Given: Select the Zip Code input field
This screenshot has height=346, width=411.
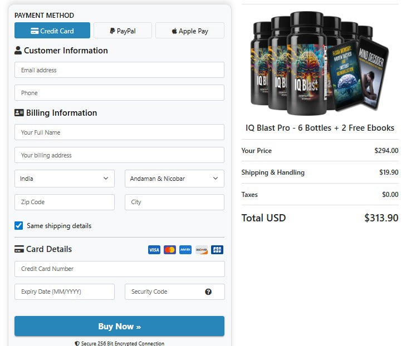Looking at the screenshot, I should point(64,202).
